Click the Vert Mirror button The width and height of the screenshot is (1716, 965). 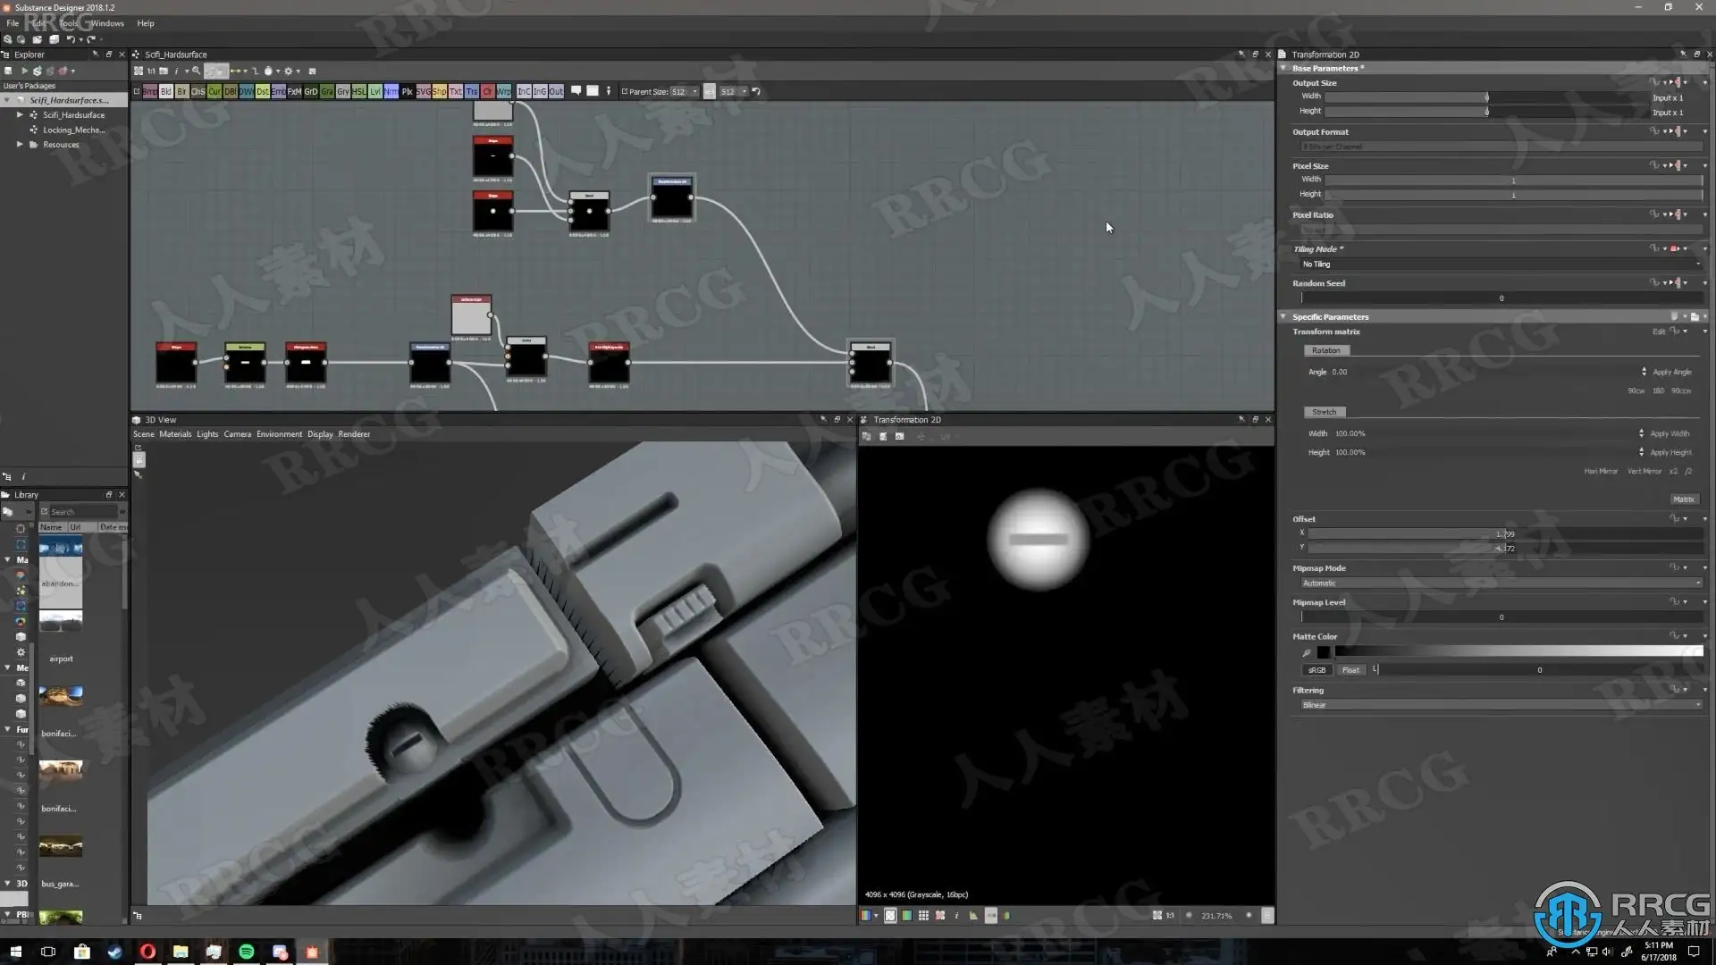(x=1644, y=471)
